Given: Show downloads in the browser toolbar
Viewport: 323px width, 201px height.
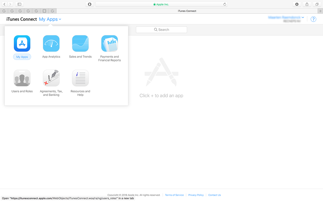Looking at the screenshot, I should pyautogui.click(x=297, y=4).
